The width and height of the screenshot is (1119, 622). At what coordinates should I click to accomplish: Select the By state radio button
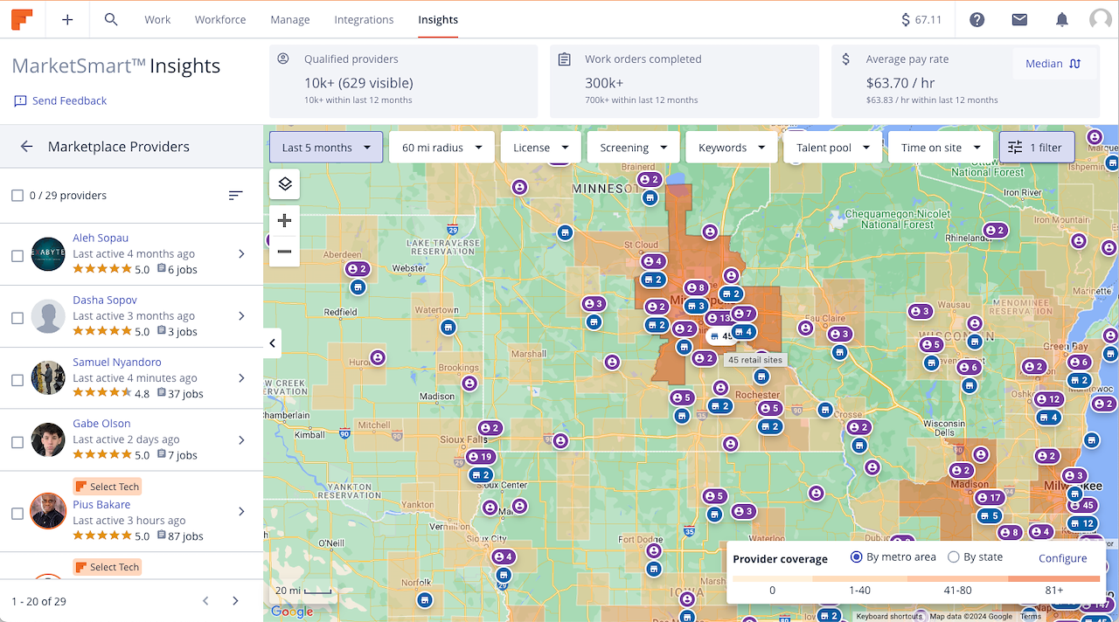coord(954,557)
